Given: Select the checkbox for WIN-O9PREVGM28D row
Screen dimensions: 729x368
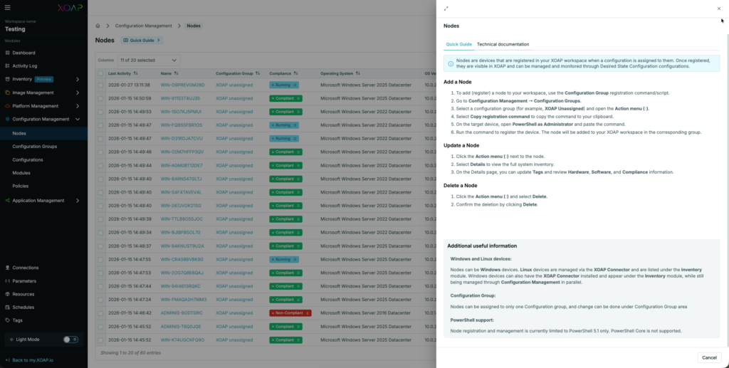Looking at the screenshot, I should [100, 85].
